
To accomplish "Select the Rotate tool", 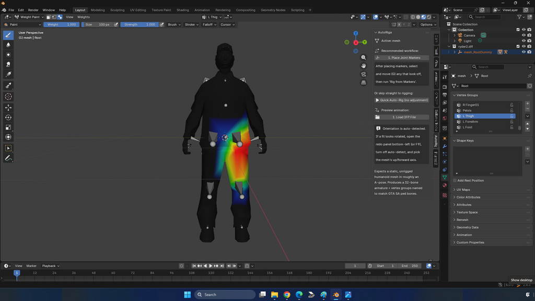I will pos(8,118).
